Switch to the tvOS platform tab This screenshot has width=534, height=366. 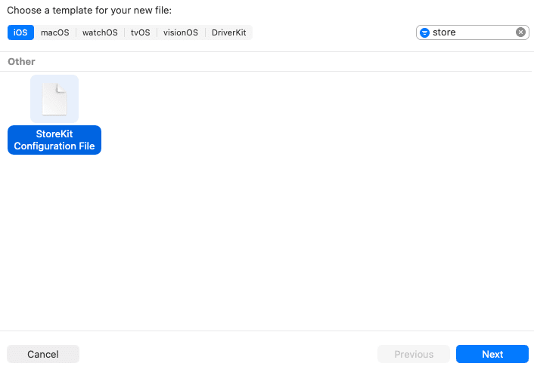coord(141,32)
